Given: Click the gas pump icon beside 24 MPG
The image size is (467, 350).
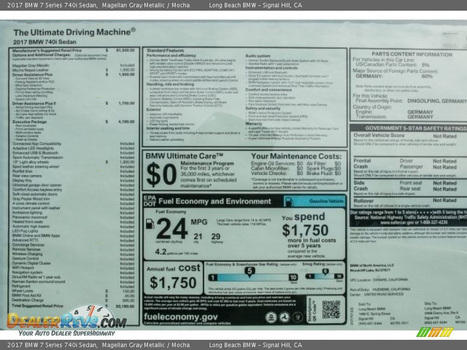Looking at the screenshot, I should [x=150, y=224].
